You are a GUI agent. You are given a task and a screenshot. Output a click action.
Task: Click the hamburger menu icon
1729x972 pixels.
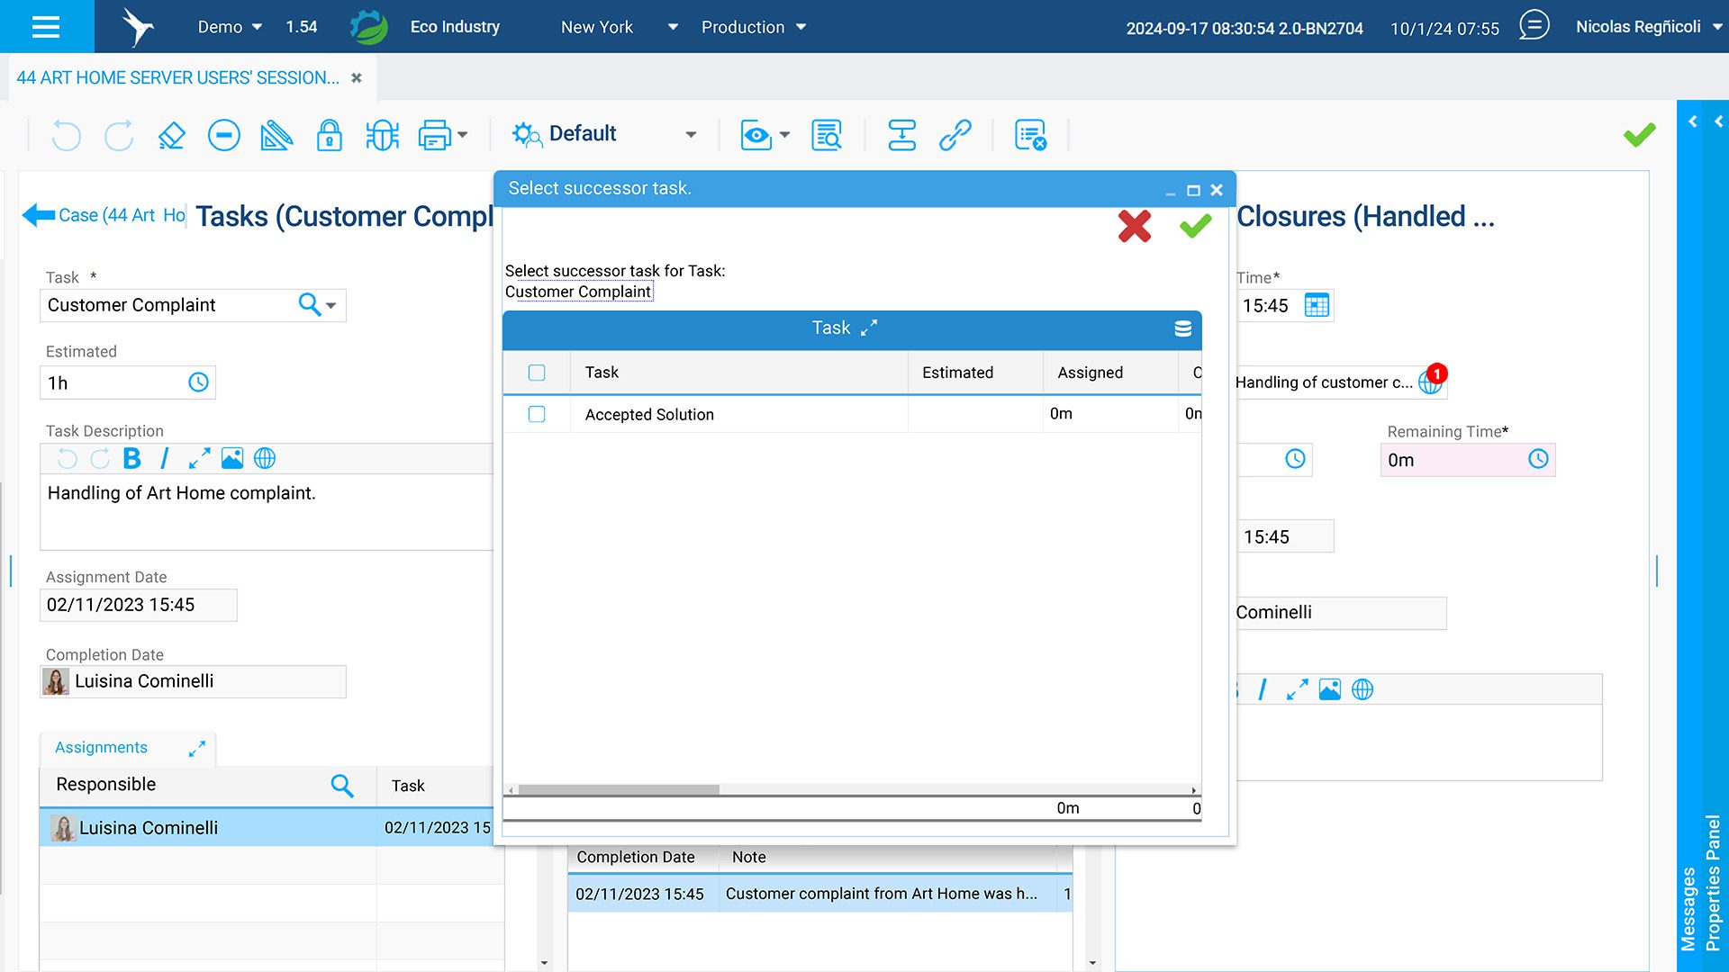pyautogui.click(x=46, y=26)
